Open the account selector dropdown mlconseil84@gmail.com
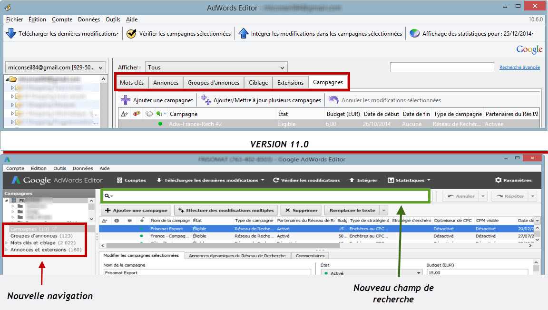The height and width of the screenshot is (310, 548). 56,67
